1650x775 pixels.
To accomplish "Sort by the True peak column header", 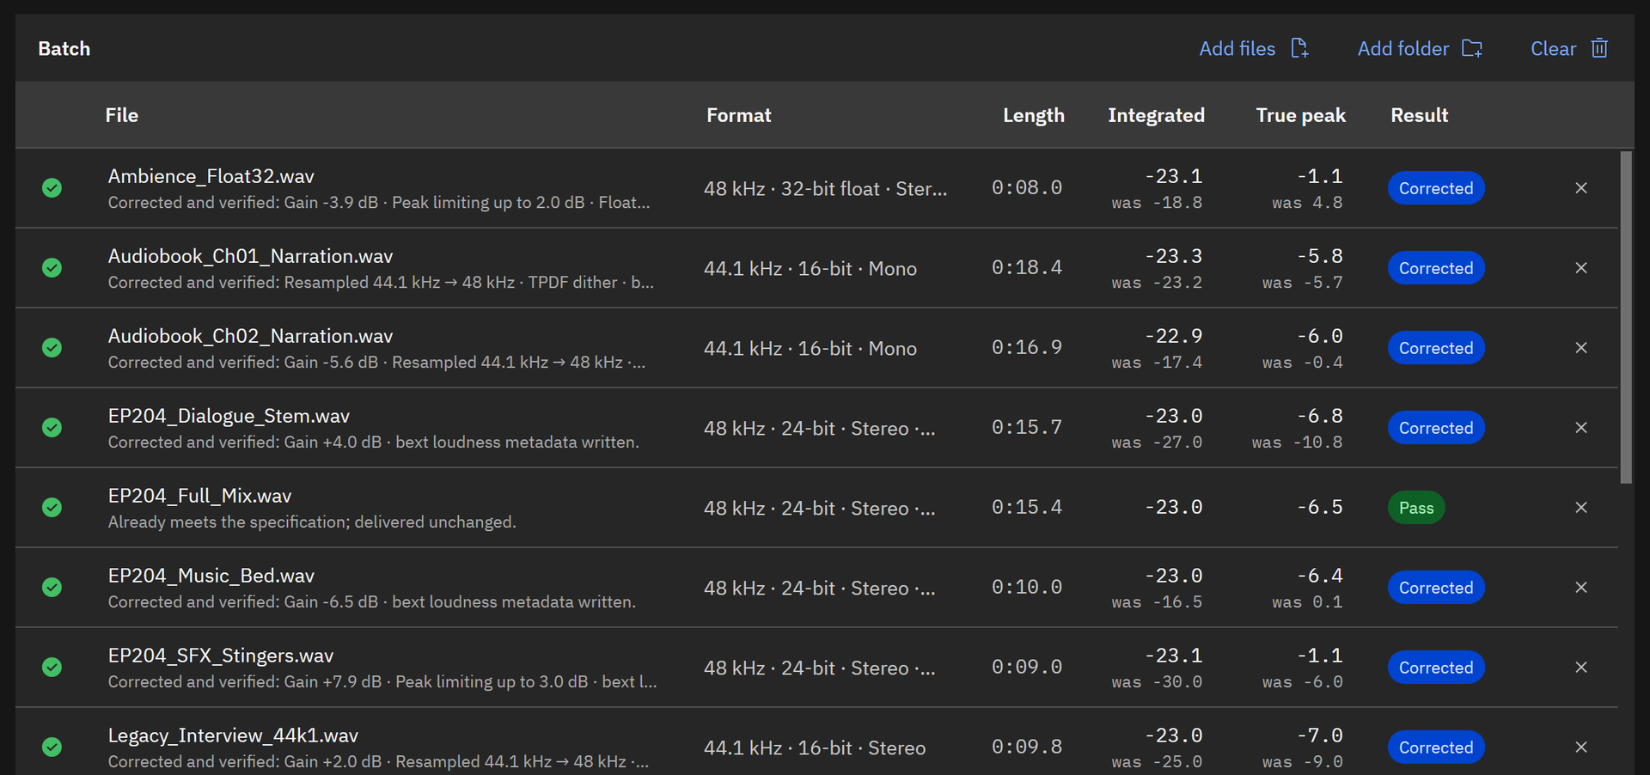I will pos(1301,115).
